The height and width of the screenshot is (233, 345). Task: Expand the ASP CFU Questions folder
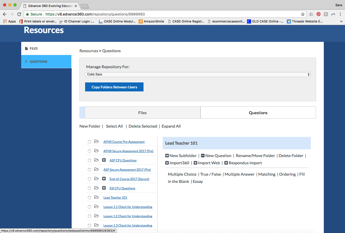click(104, 160)
